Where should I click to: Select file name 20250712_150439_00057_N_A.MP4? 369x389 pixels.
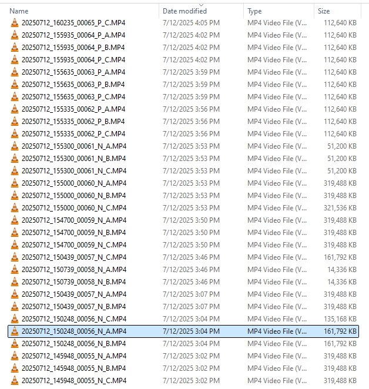[x=74, y=294]
